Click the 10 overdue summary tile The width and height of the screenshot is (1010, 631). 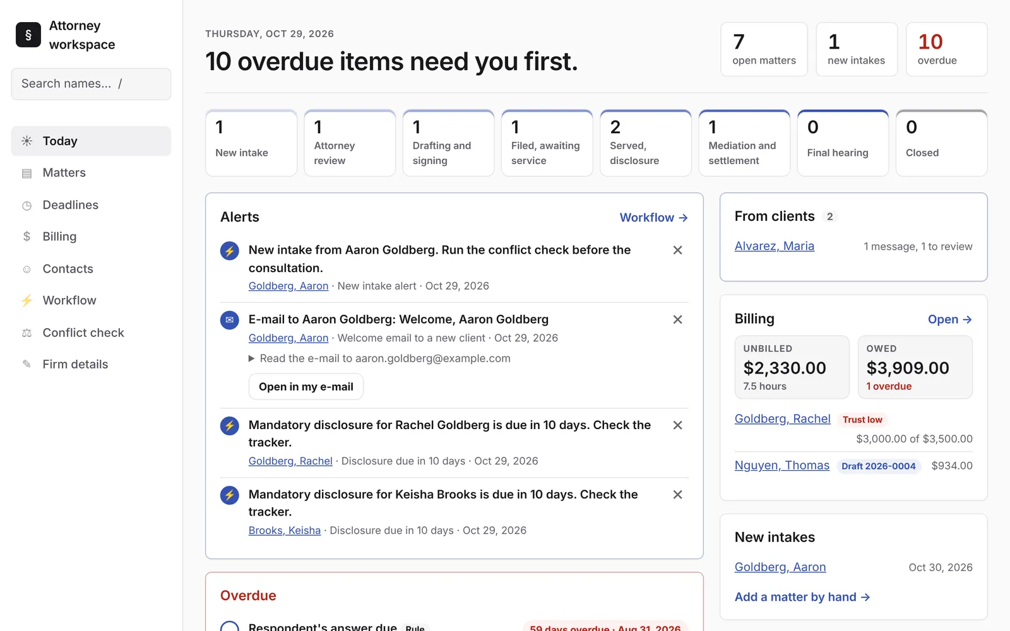coord(946,49)
